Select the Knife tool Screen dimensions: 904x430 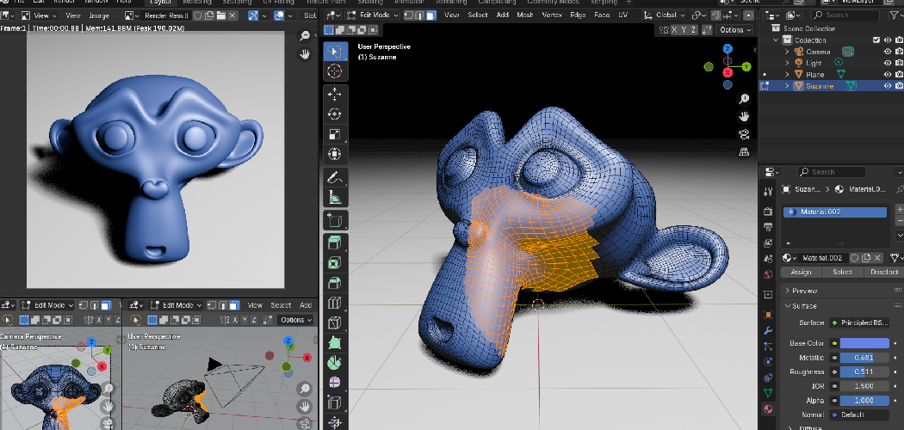click(335, 323)
